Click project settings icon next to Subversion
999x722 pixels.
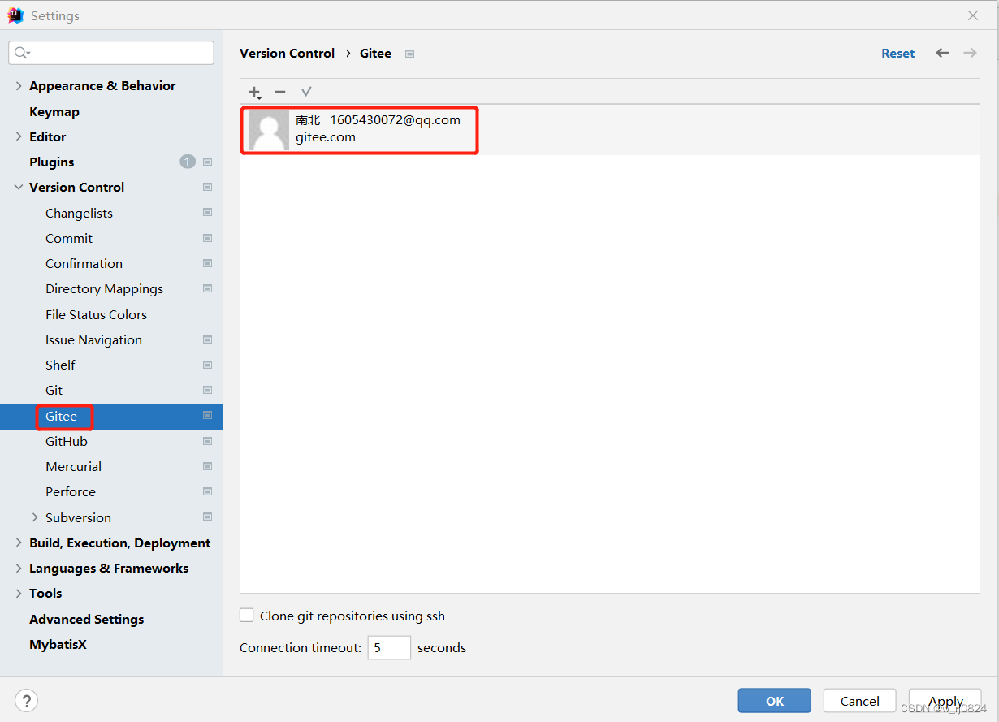click(208, 517)
